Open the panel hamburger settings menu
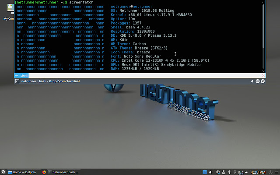This screenshot has width=280, height=175. click(x=276, y=172)
